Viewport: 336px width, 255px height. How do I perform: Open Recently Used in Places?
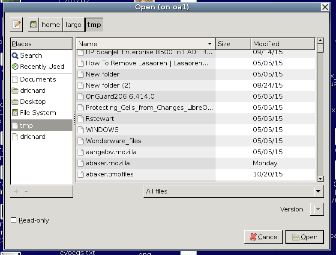41,67
